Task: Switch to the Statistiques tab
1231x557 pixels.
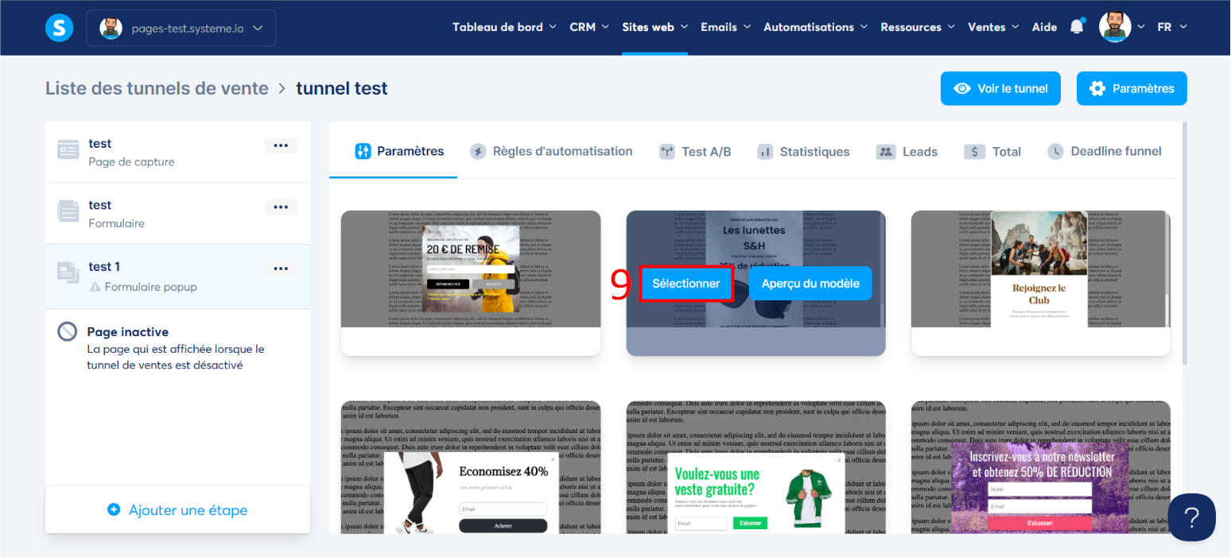Action: click(x=804, y=152)
